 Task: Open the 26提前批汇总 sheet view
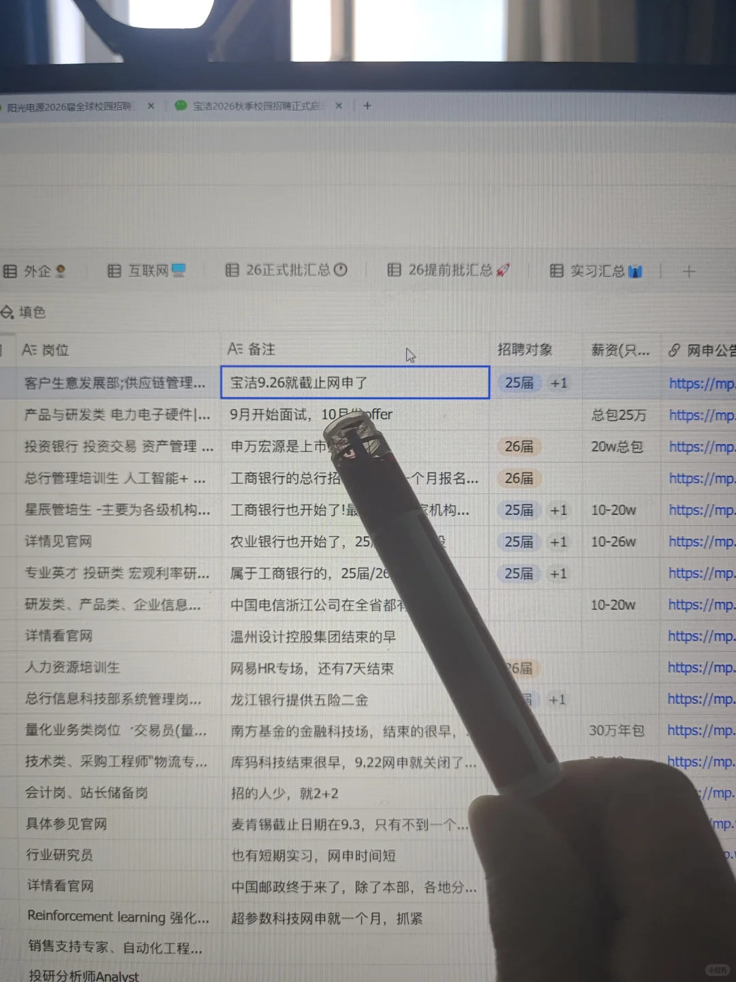tap(448, 270)
